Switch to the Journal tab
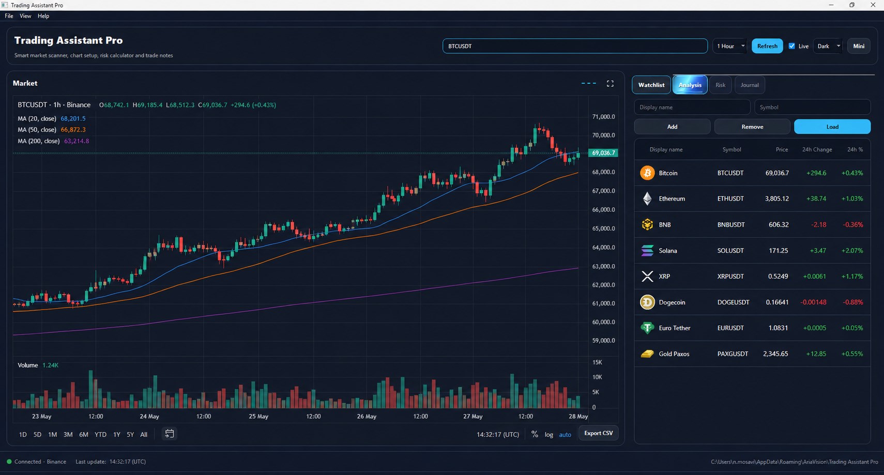This screenshot has height=475, width=884. click(x=750, y=85)
